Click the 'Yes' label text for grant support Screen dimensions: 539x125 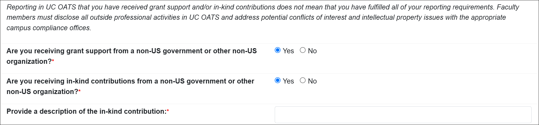(288, 51)
